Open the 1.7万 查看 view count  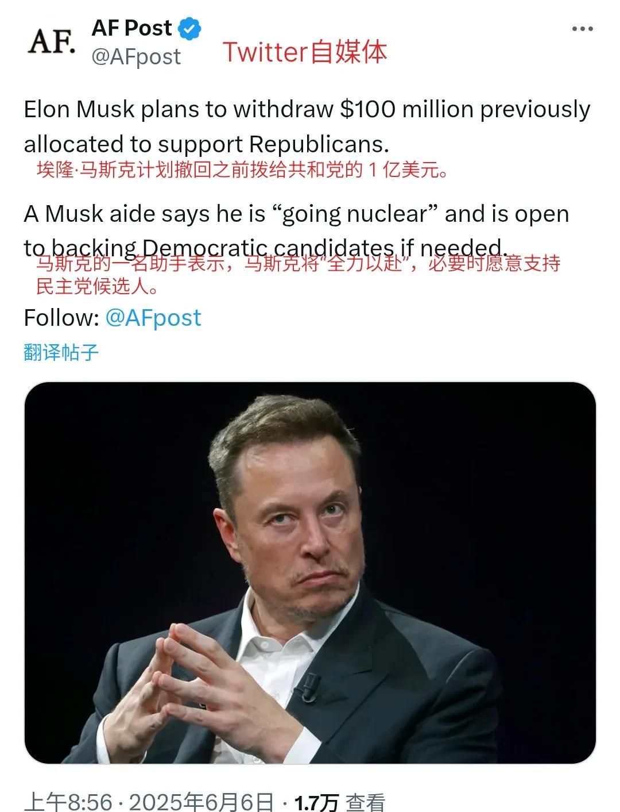339,802
